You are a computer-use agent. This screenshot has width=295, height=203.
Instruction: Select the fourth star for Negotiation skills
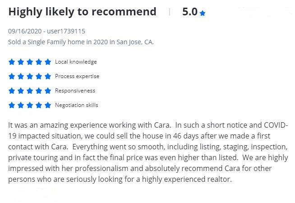coord(39,105)
